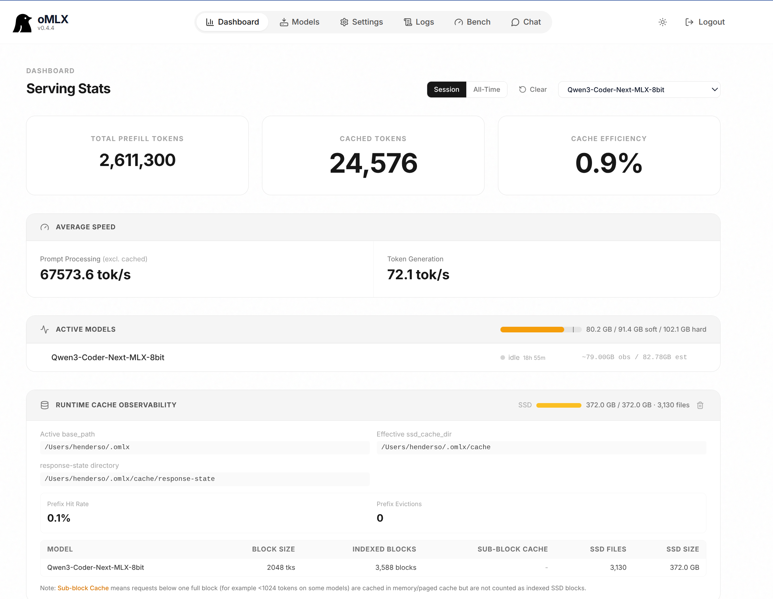Open the Models tab
This screenshot has height=599, width=773.
click(x=299, y=22)
